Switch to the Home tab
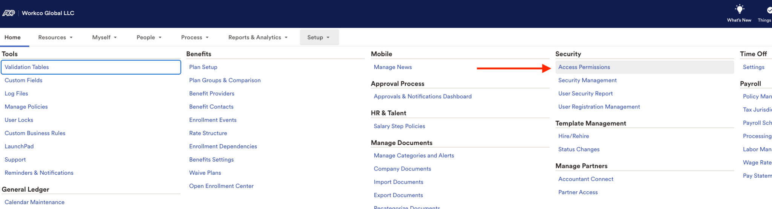Viewport: 772px width, 209px height. [x=12, y=37]
